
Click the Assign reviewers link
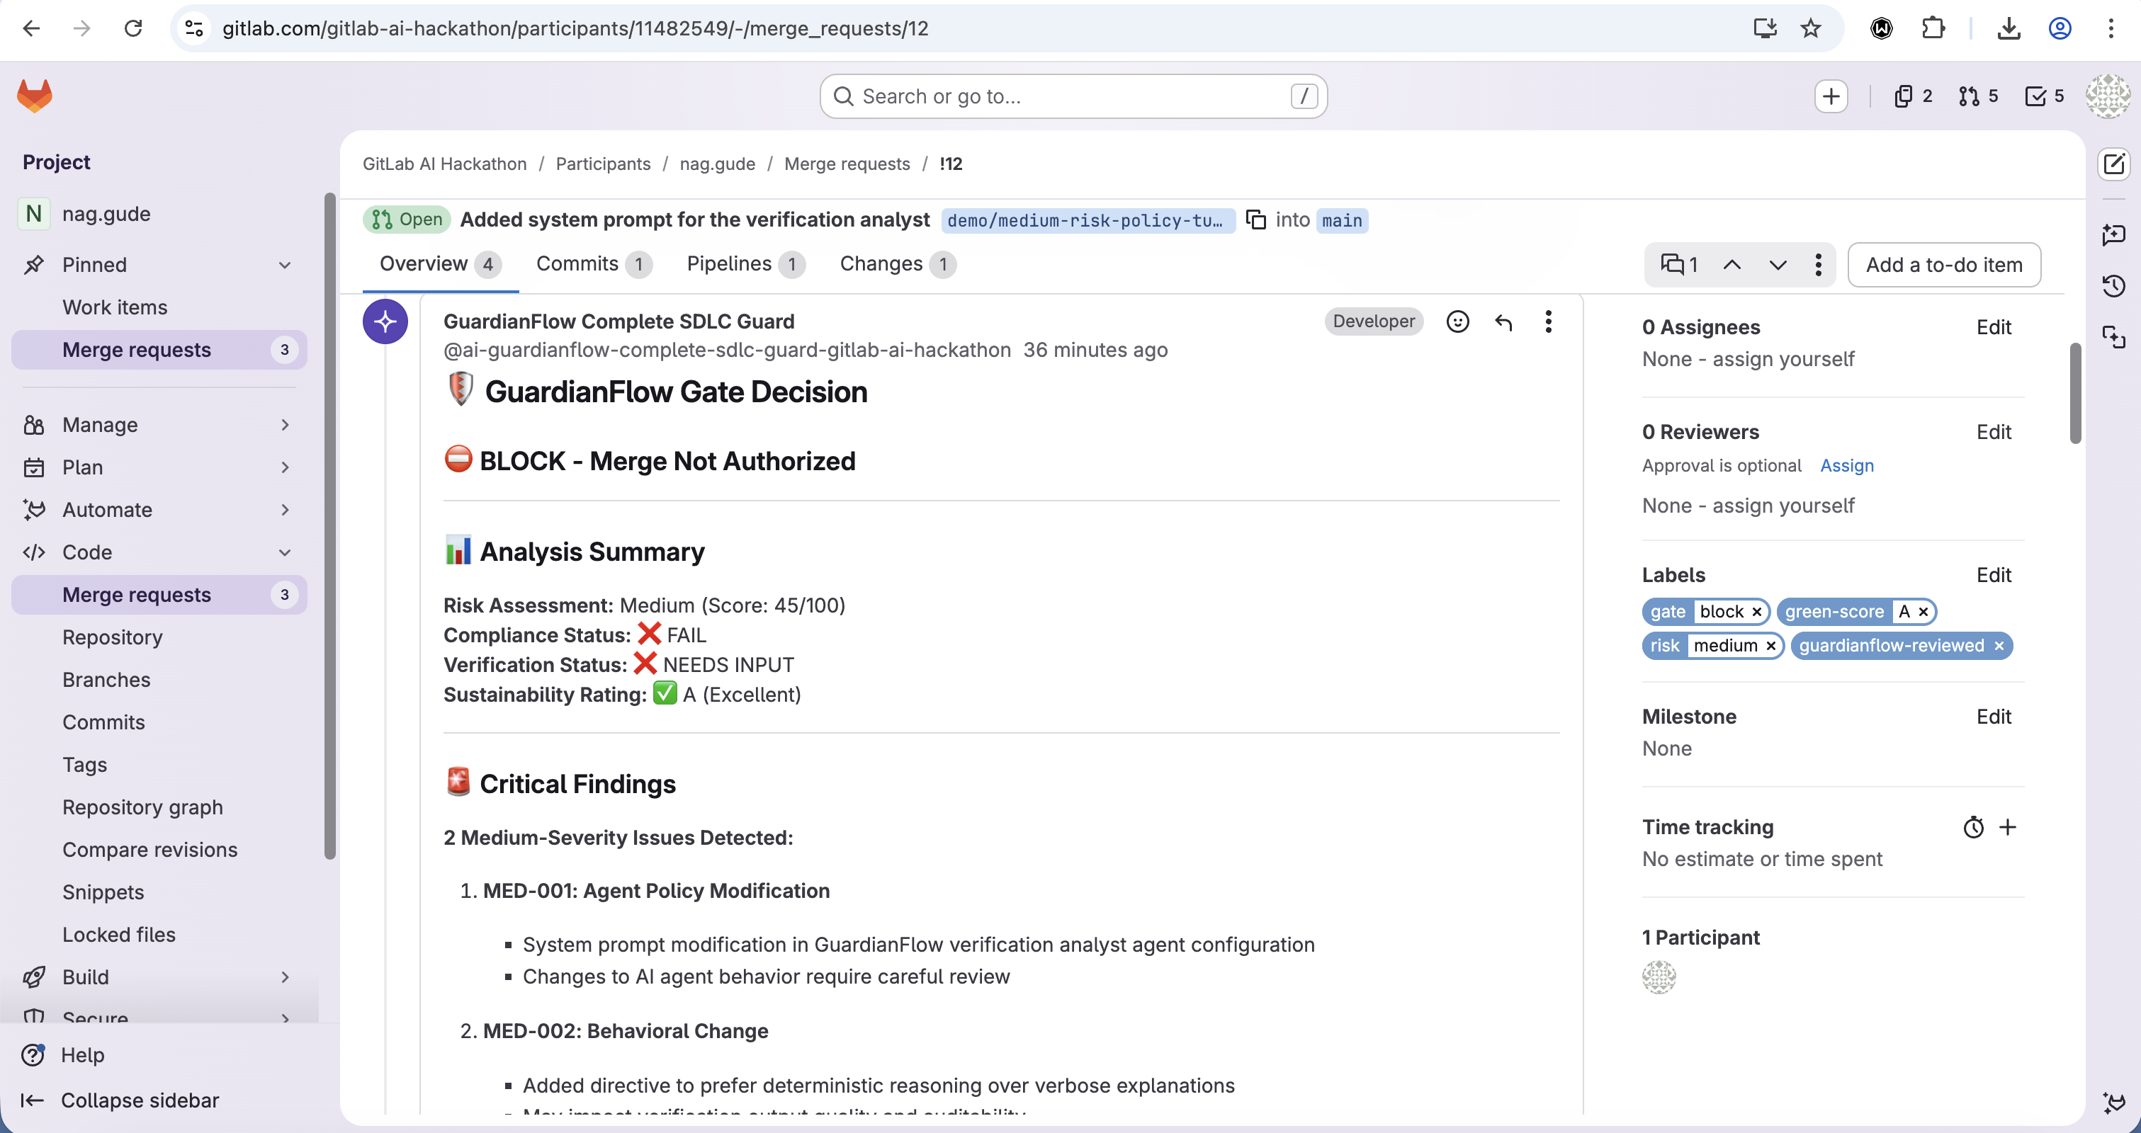point(1846,465)
